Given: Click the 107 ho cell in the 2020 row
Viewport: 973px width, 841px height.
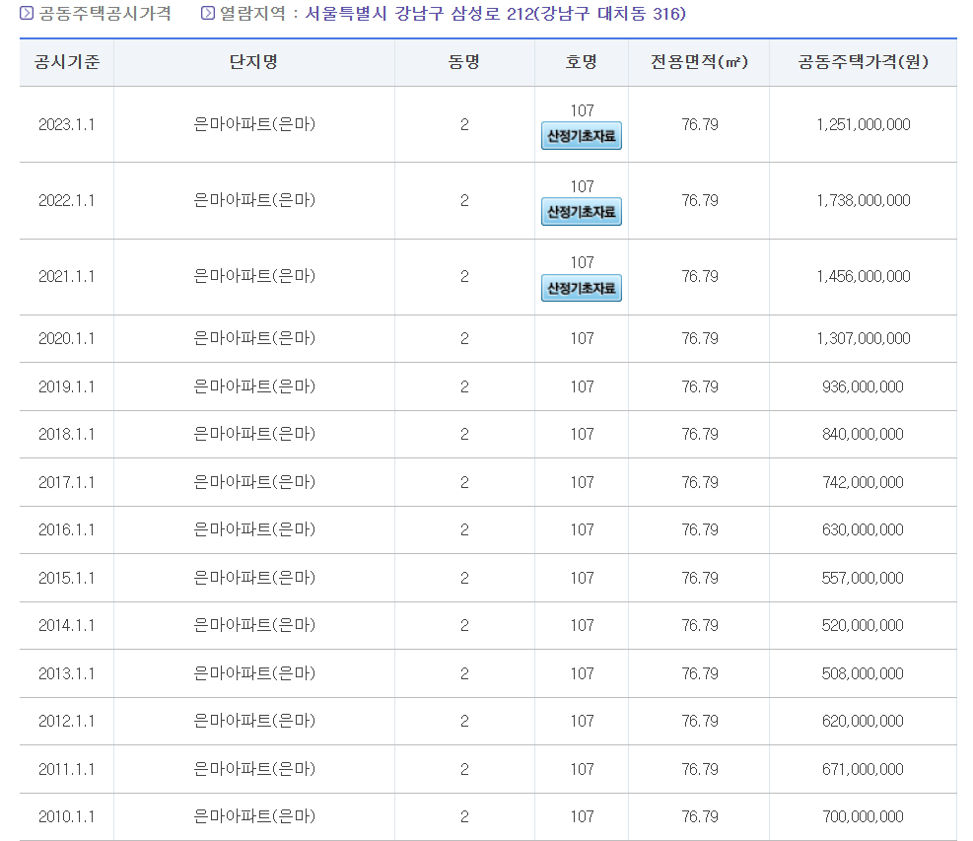Looking at the screenshot, I should click(581, 337).
